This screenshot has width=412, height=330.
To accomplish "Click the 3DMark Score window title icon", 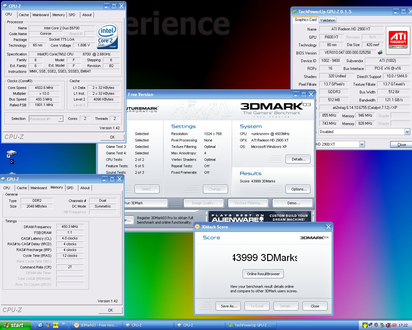I will pyautogui.click(x=198, y=227).
